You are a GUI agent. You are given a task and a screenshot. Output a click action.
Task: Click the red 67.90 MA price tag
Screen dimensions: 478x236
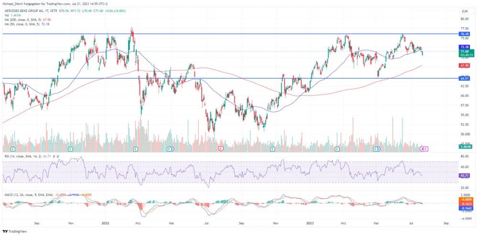click(463, 65)
